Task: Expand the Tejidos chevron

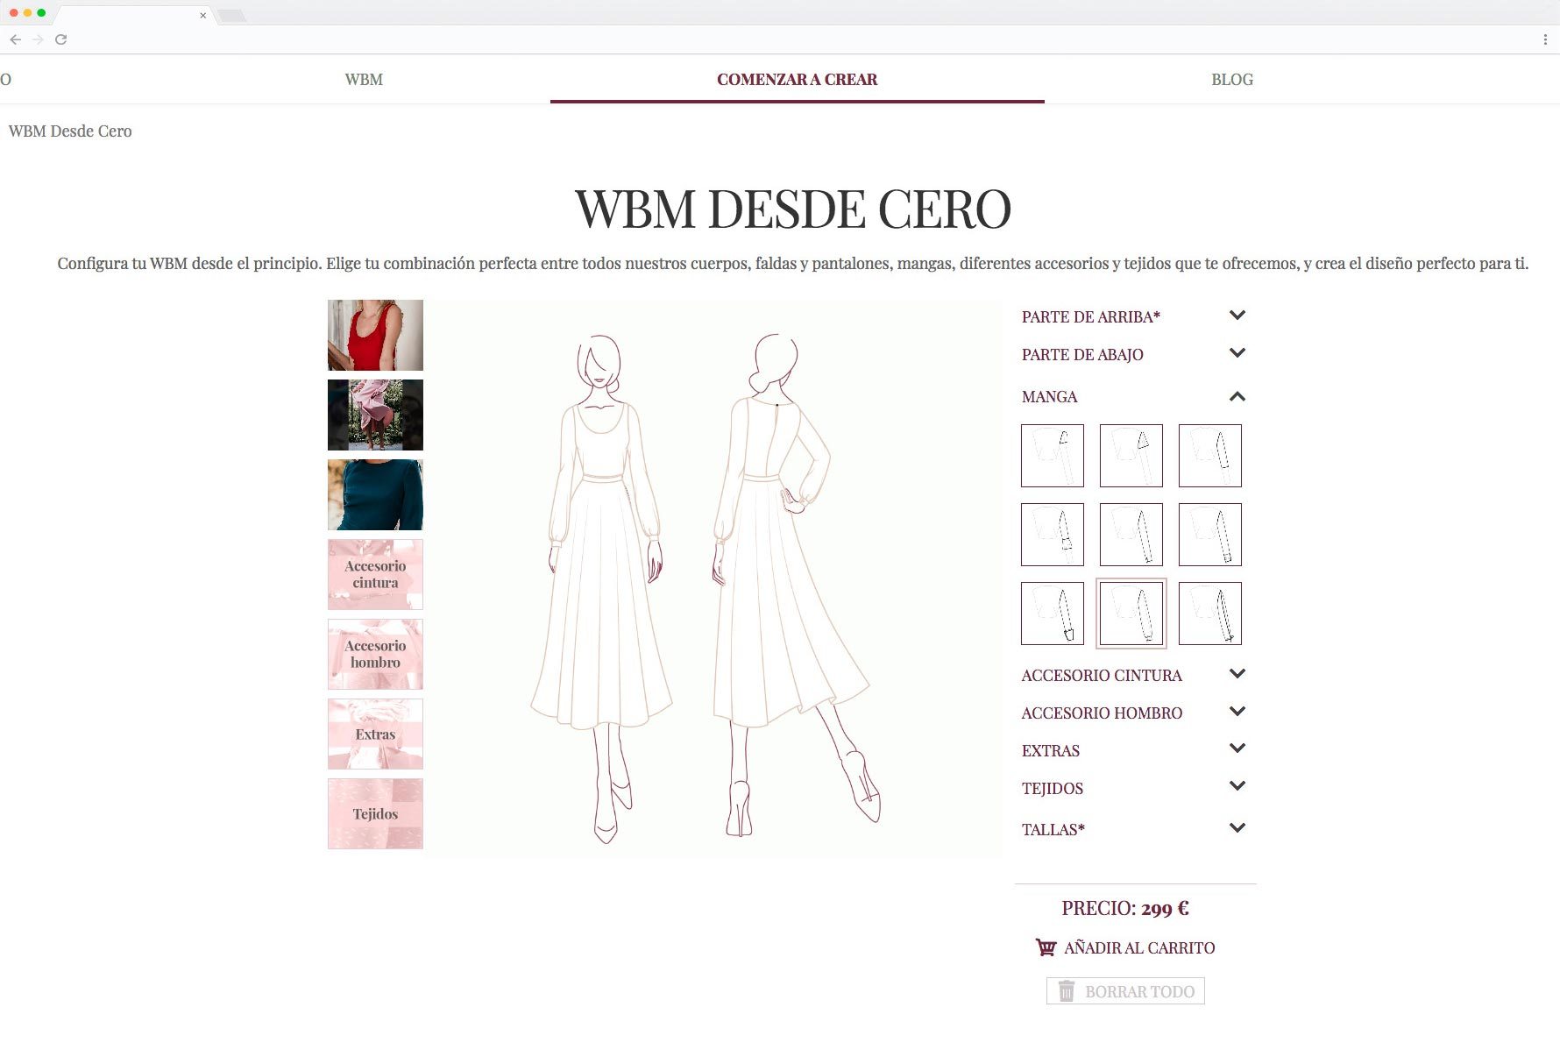Action: coord(1237,786)
